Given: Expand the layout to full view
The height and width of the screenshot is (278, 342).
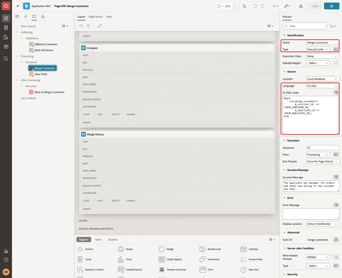Looking at the screenshot, I should (x=100, y=26).
